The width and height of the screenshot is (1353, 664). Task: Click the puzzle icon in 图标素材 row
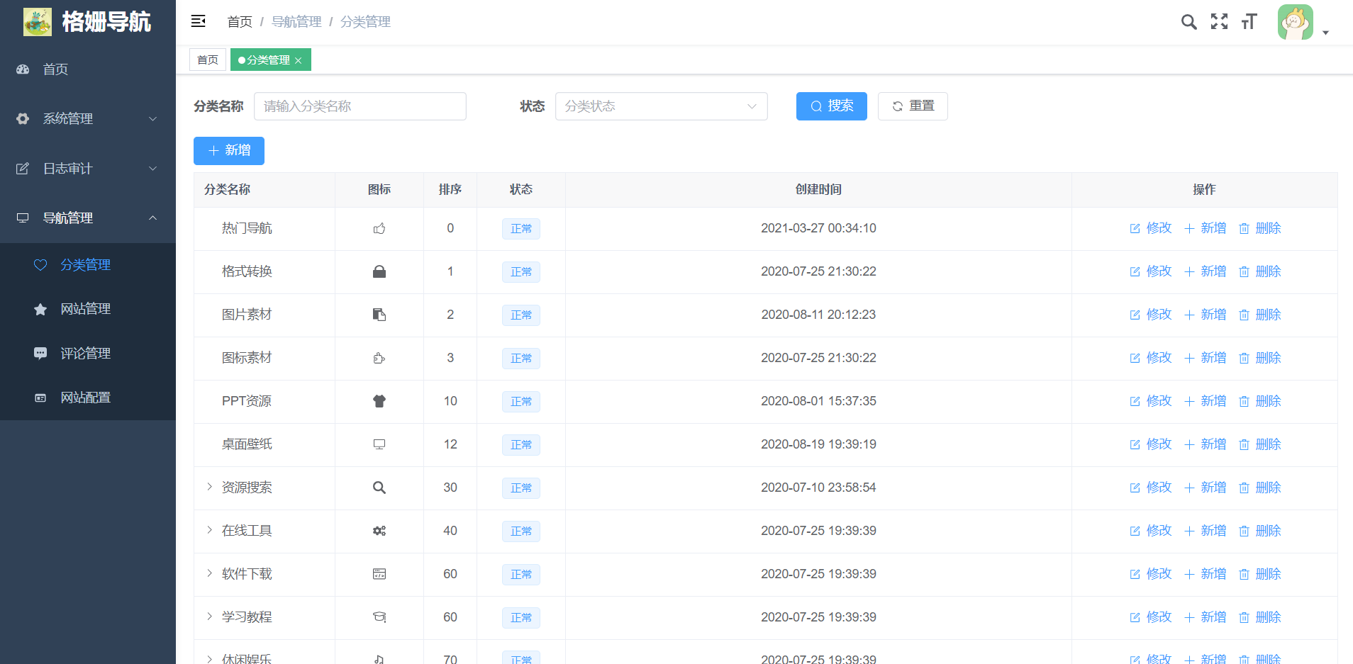tap(379, 359)
